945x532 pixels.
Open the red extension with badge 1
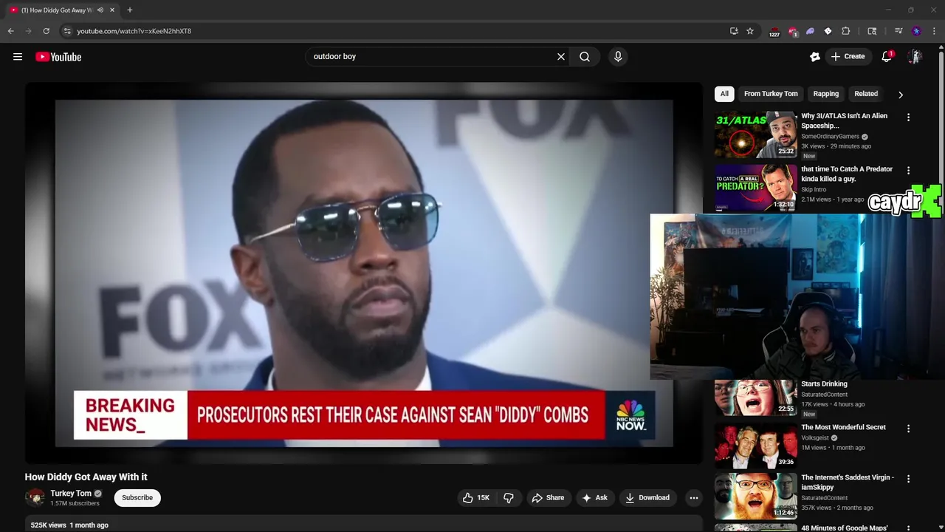792,32
